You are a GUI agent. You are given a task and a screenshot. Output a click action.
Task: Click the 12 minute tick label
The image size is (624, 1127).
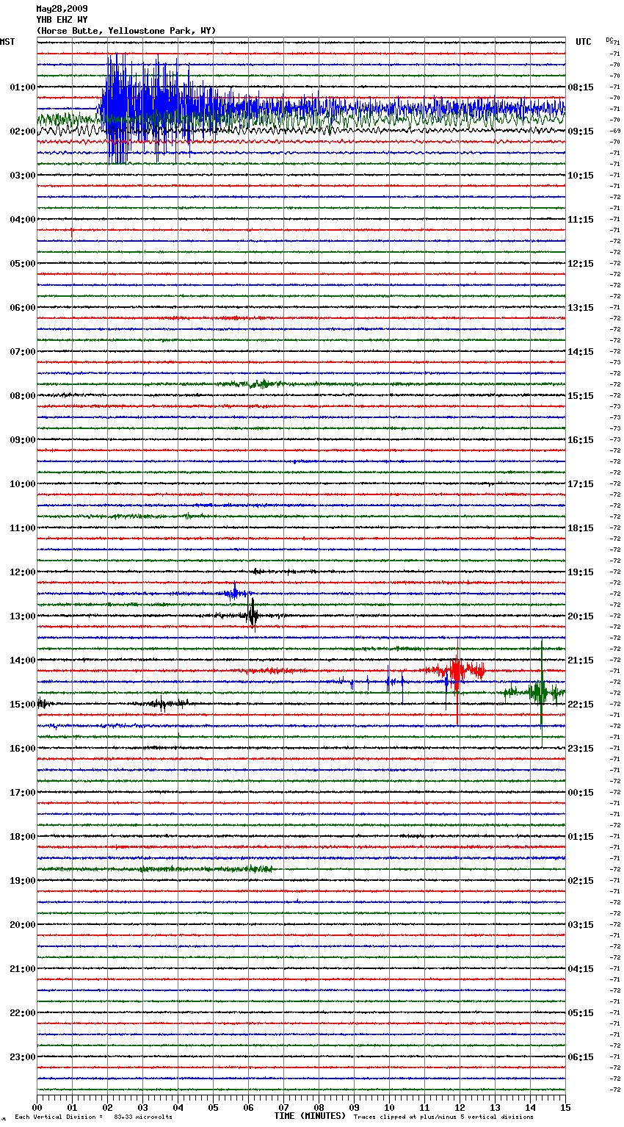point(460,1107)
